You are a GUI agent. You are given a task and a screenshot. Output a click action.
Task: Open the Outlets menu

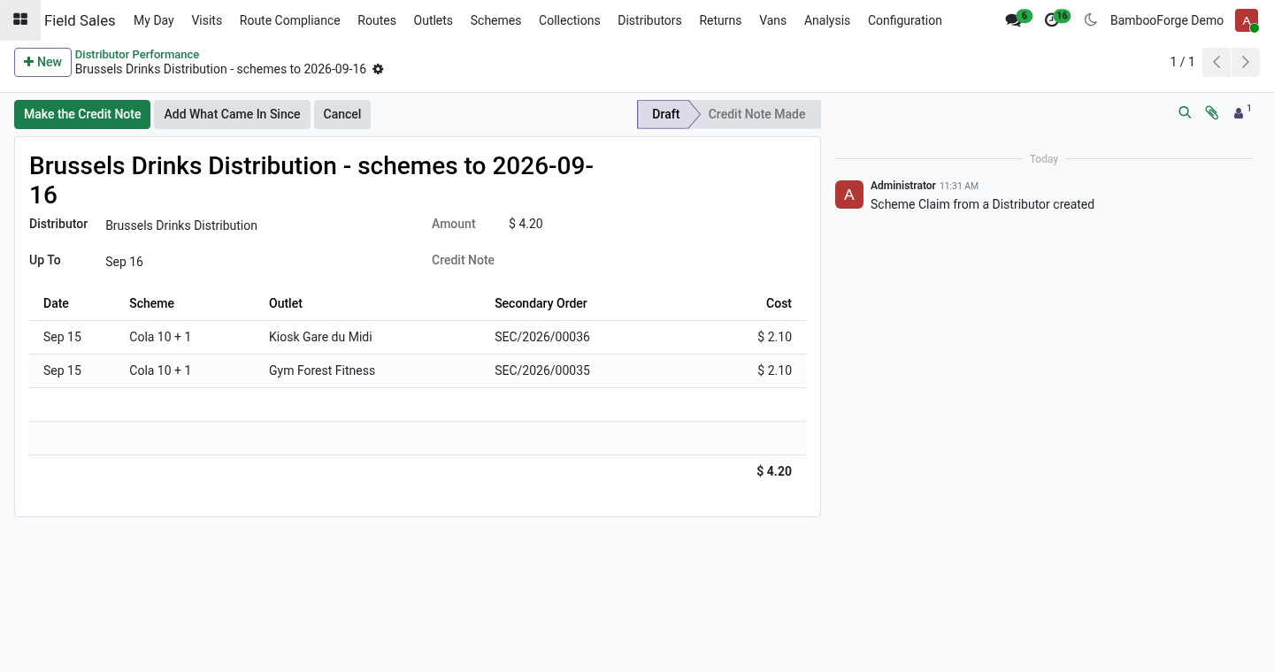(434, 20)
